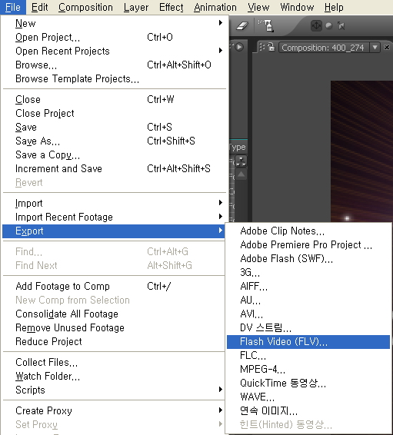
Task: Choose Watch Folder...
Action: pyautogui.click(x=114, y=376)
